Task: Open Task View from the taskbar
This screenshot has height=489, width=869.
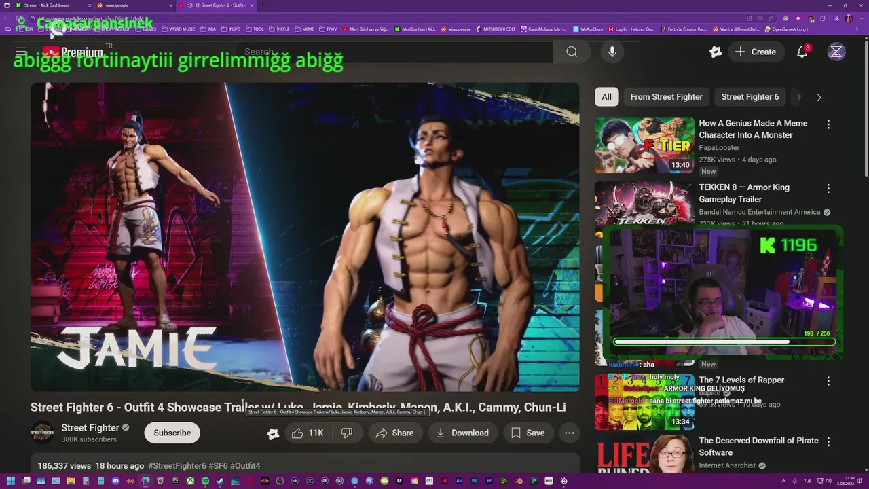Action: 26,481
